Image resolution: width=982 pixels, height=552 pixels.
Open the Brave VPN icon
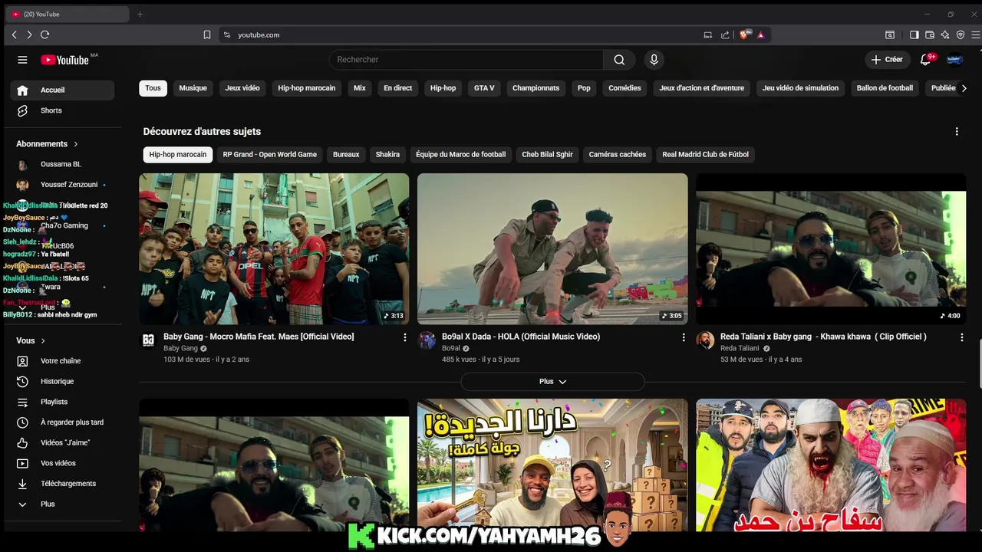coord(961,34)
